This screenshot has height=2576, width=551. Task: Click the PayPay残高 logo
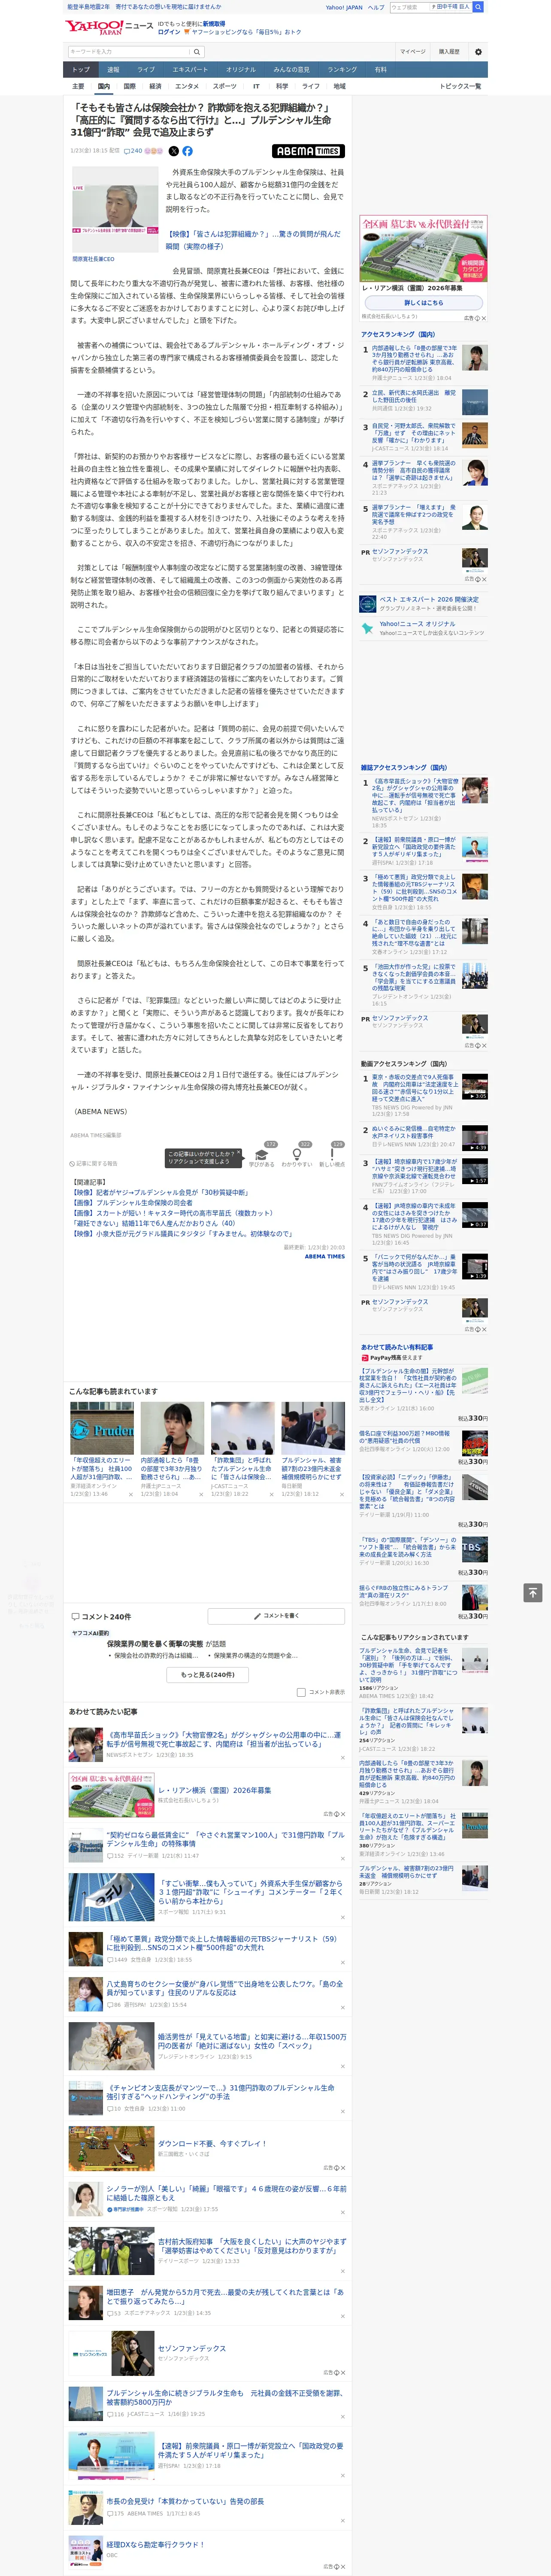tap(381, 1358)
